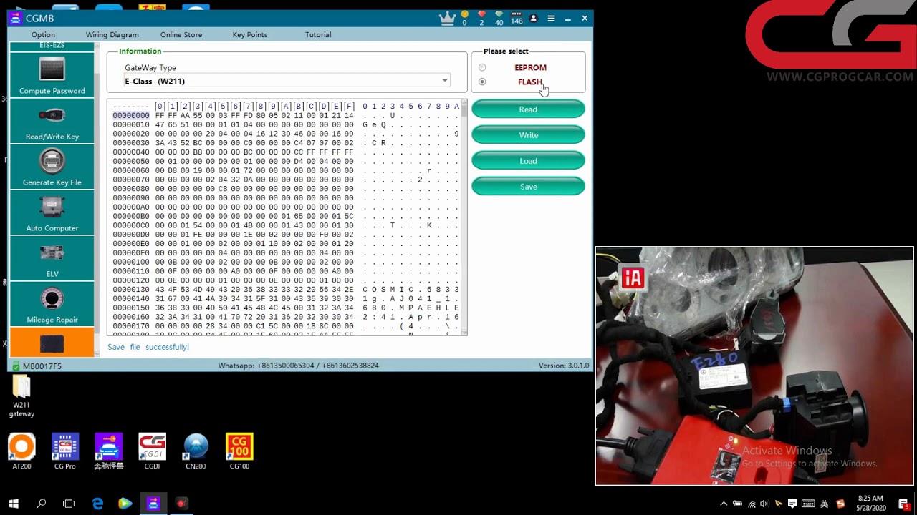The width and height of the screenshot is (917, 515).
Task: Click the gold coin counter icon
Action: [464, 15]
